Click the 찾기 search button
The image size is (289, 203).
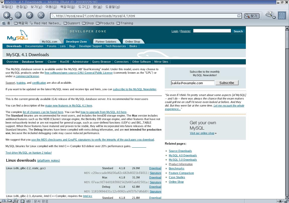(252, 16)
